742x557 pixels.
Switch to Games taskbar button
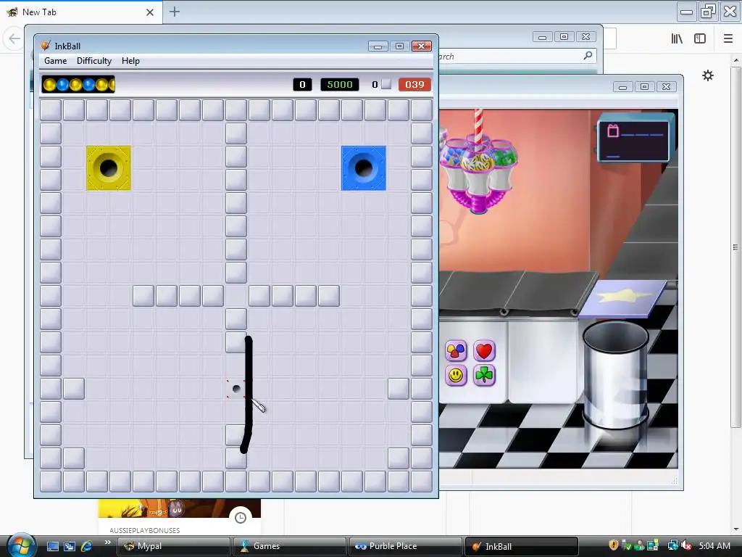point(290,546)
